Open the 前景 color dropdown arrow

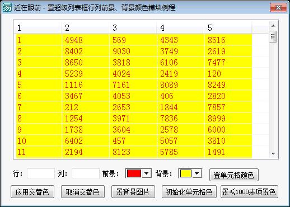tap(147, 173)
